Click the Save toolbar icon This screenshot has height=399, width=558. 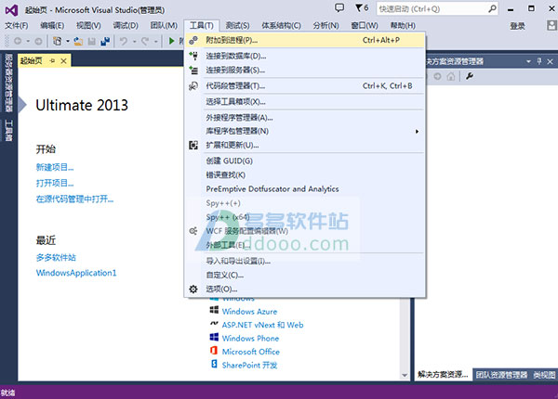92,41
